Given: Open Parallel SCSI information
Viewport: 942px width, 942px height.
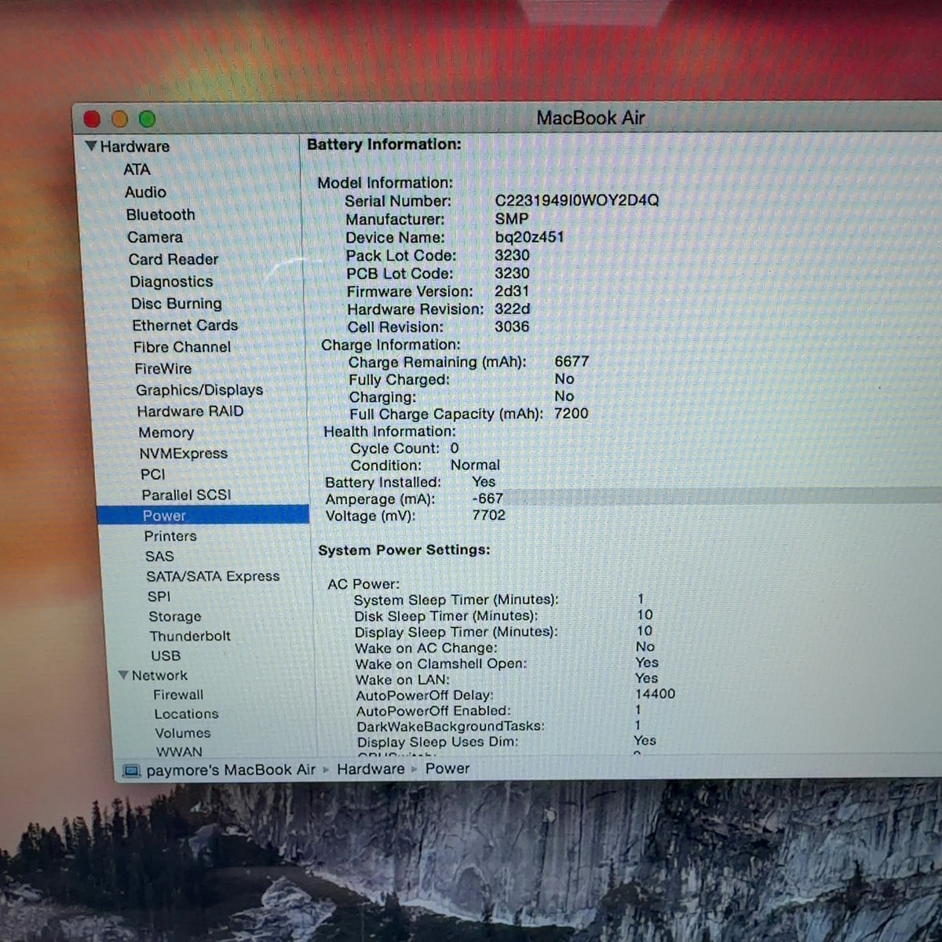Looking at the screenshot, I should [186, 495].
